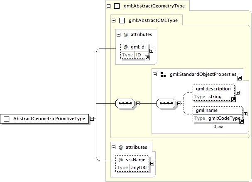Select the gml:description element

(213, 93)
